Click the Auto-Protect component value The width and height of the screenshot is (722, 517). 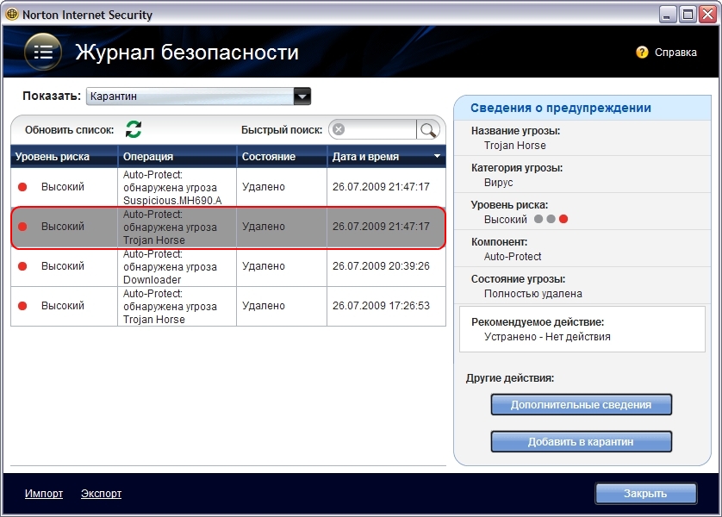pos(513,257)
